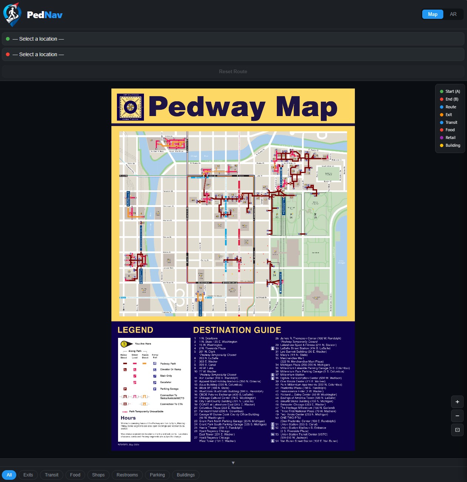Switch to AR view mode
The height and width of the screenshot is (482, 467).
click(453, 14)
